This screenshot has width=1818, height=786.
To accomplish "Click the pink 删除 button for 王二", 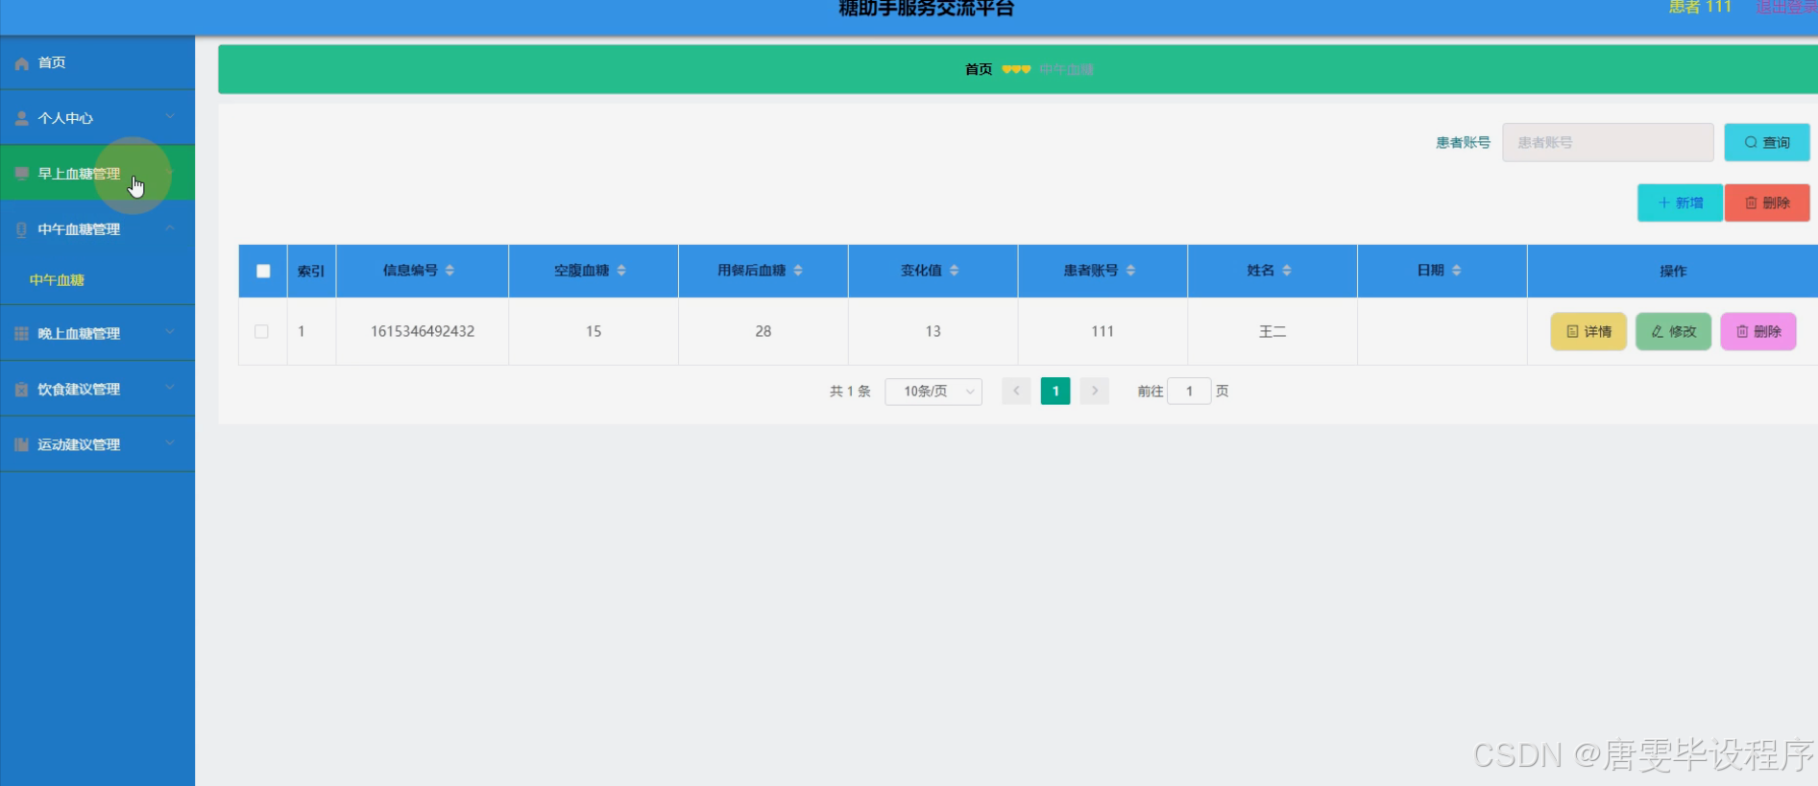I will click(x=1758, y=331).
